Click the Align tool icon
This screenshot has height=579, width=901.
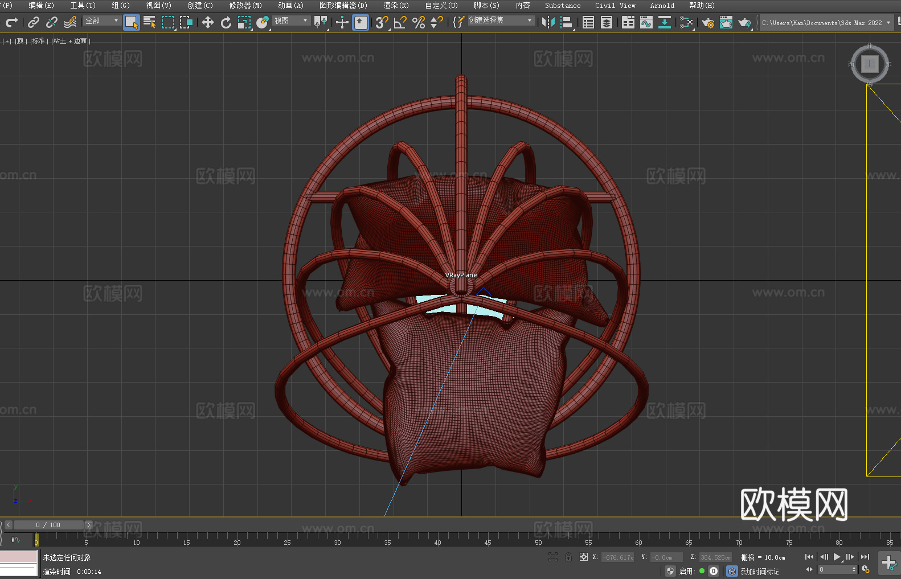click(567, 22)
